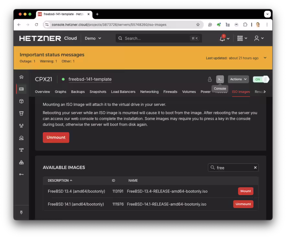Switch to the Snapshots tab
Image resolution: width=286 pixels, height=238 pixels.
pyautogui.click(x=98, y=92)
